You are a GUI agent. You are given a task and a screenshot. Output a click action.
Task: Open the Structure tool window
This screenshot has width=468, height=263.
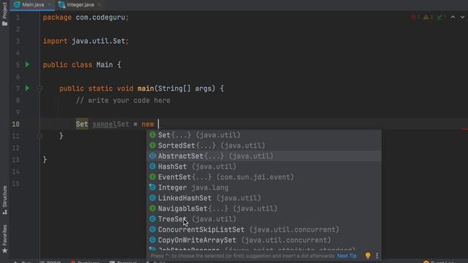coord(4,199)
